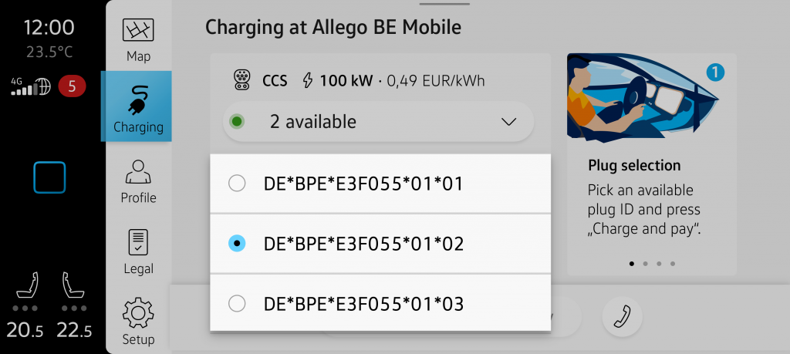Adjust the left 20.5 temperature setting
Image resolution: width=790 pixels, height=354 pixels.
(x=25, y=330)
